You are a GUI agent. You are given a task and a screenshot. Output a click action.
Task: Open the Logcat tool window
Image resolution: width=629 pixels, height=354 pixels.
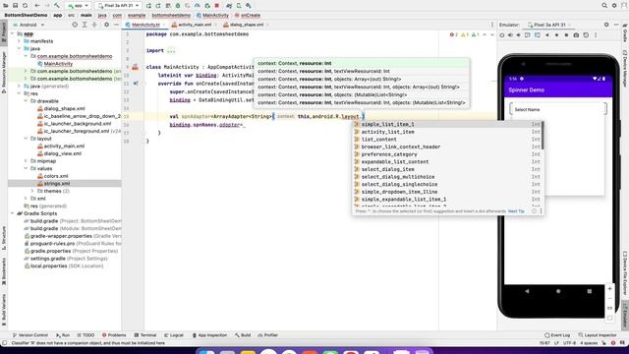pos(174,335)
